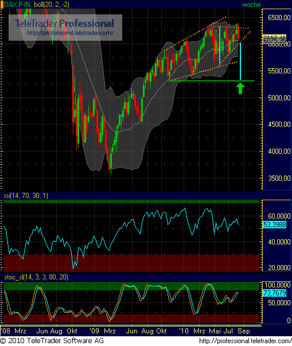Click the orange marker beside DAX title
The width and height of the screenshot is (292, 346).
pos(2,5)
